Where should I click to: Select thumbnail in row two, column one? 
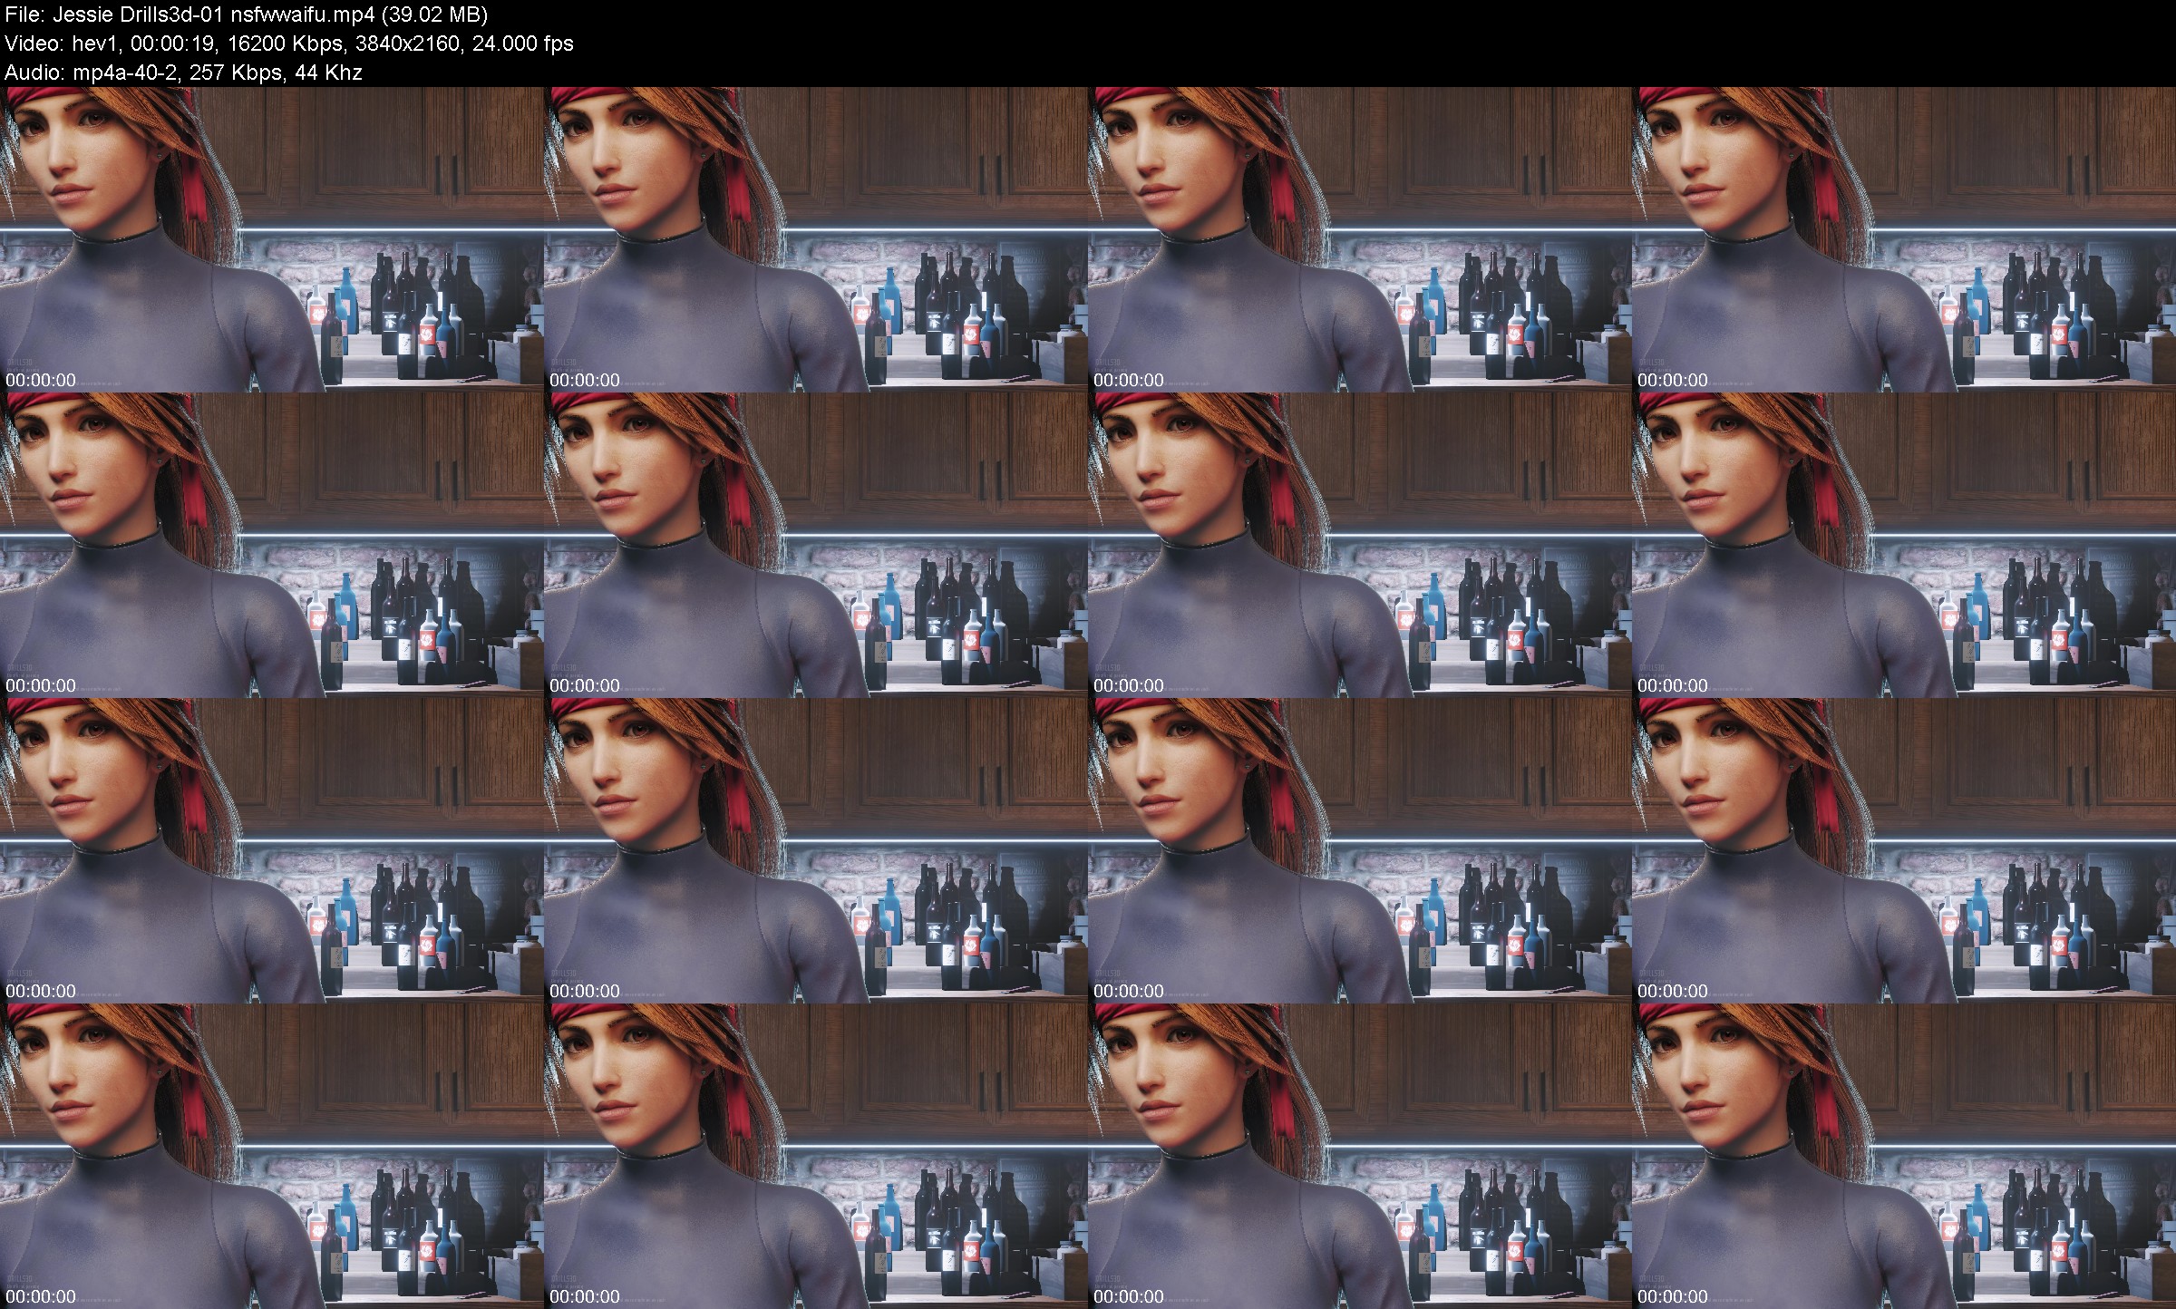coord(272,545)
